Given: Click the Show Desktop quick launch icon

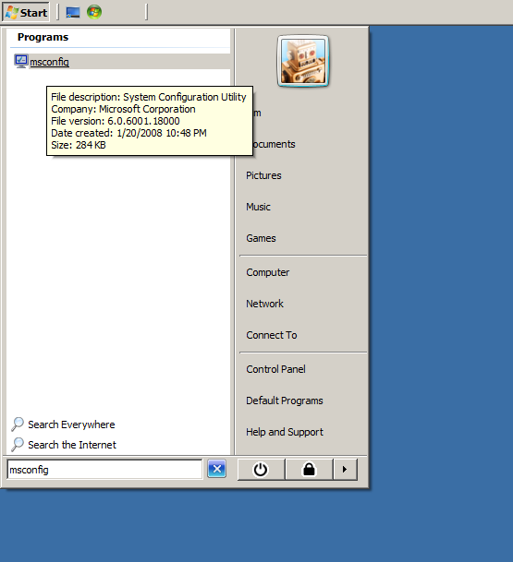Looking at the screenshot, I should click(x=73, y=13).
